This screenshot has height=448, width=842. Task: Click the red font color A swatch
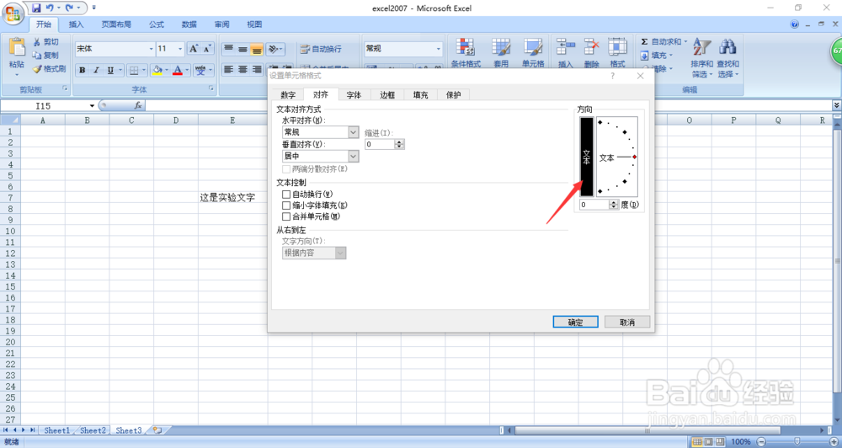(x=178, y=70)
